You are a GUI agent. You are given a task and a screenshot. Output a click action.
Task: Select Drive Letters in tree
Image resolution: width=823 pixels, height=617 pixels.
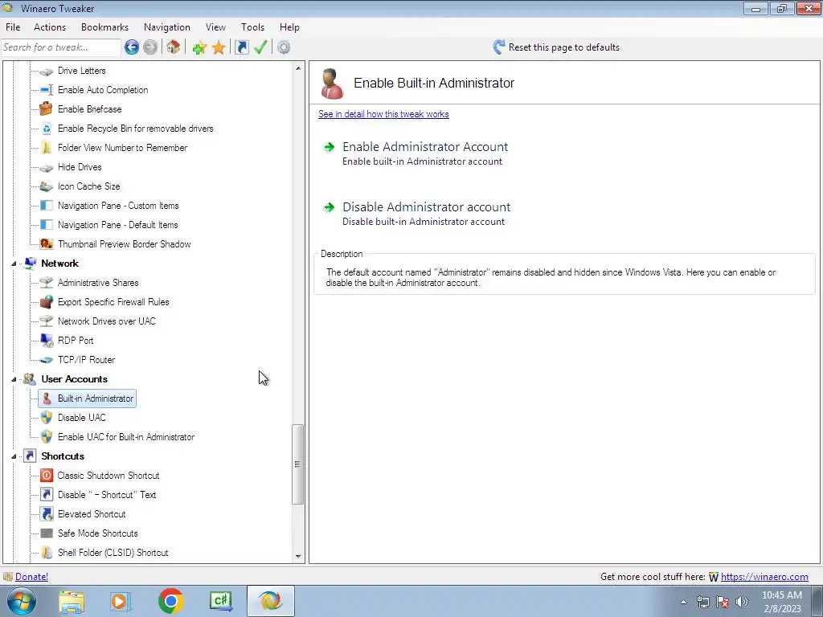point(81,71)
